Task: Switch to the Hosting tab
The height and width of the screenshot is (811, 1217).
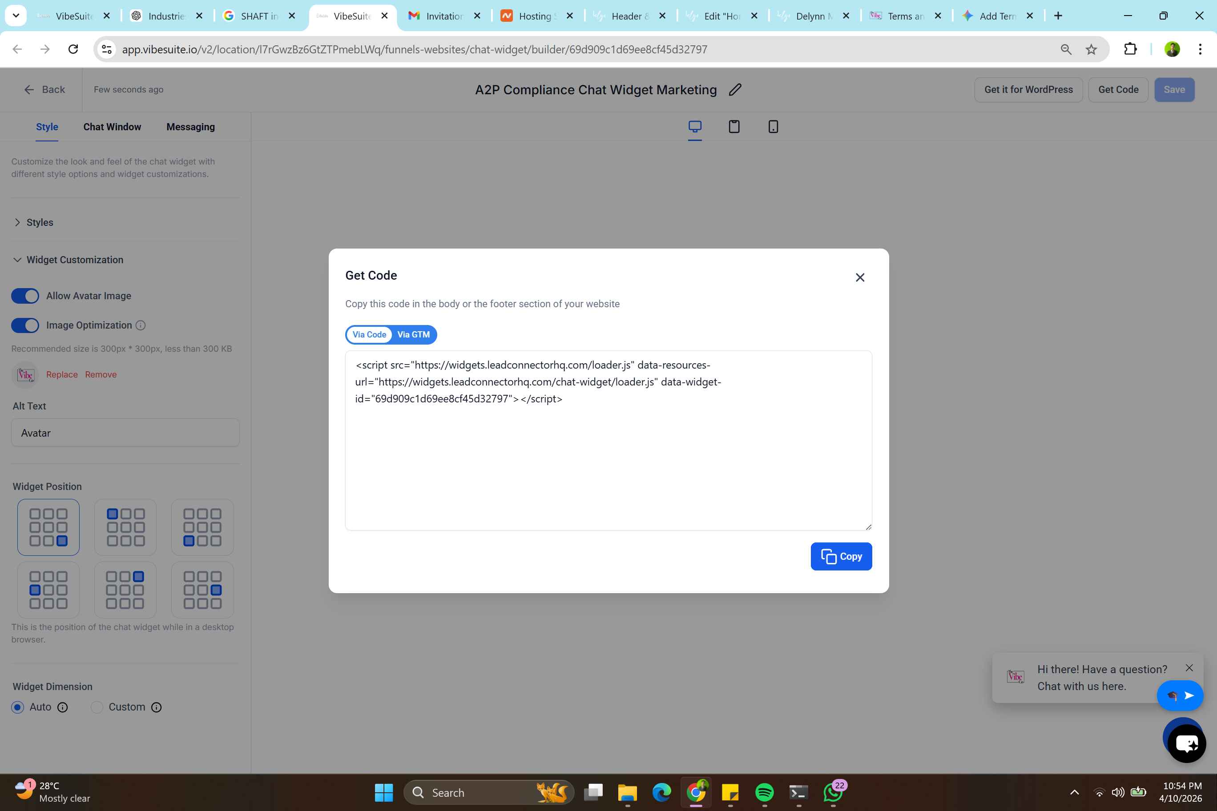Action: 536,16
